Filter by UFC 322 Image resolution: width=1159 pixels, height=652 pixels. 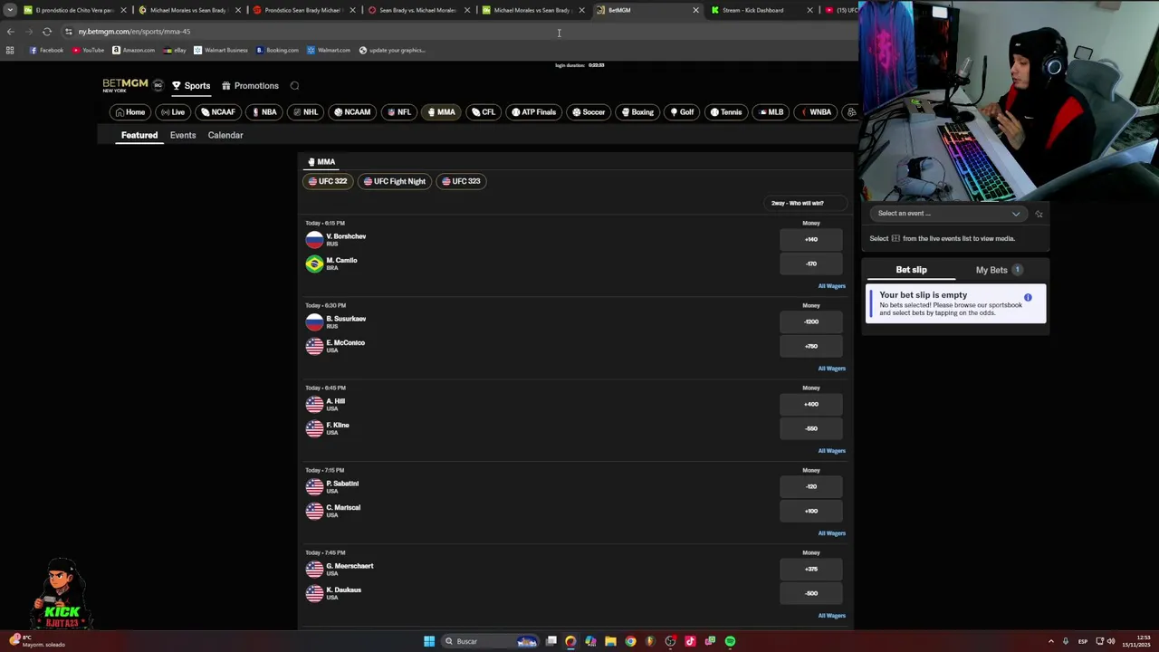(x=327, y=181)
